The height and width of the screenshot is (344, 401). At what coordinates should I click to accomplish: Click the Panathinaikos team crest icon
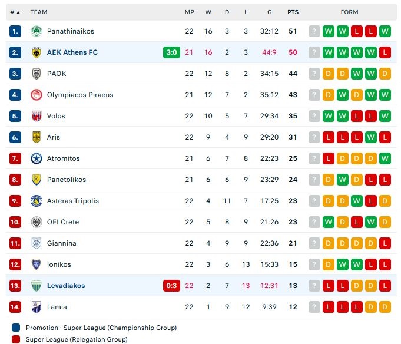point(37,31)
